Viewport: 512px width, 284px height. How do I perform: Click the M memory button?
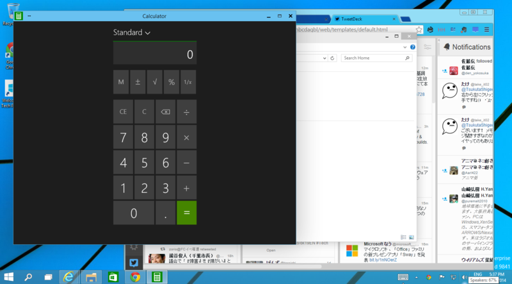(121, 82)
